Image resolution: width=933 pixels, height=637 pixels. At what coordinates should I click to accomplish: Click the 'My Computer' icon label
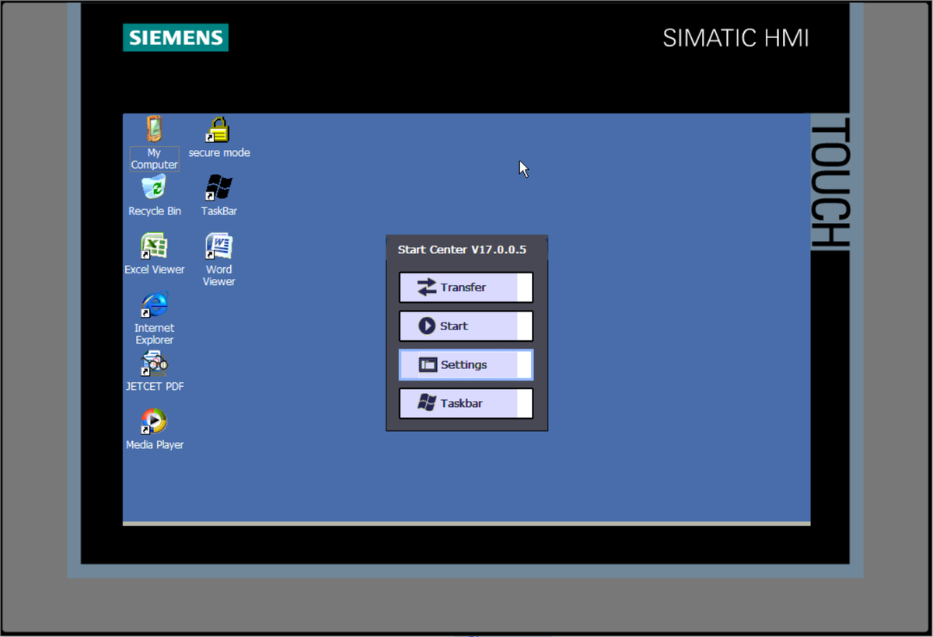point(154,158)
